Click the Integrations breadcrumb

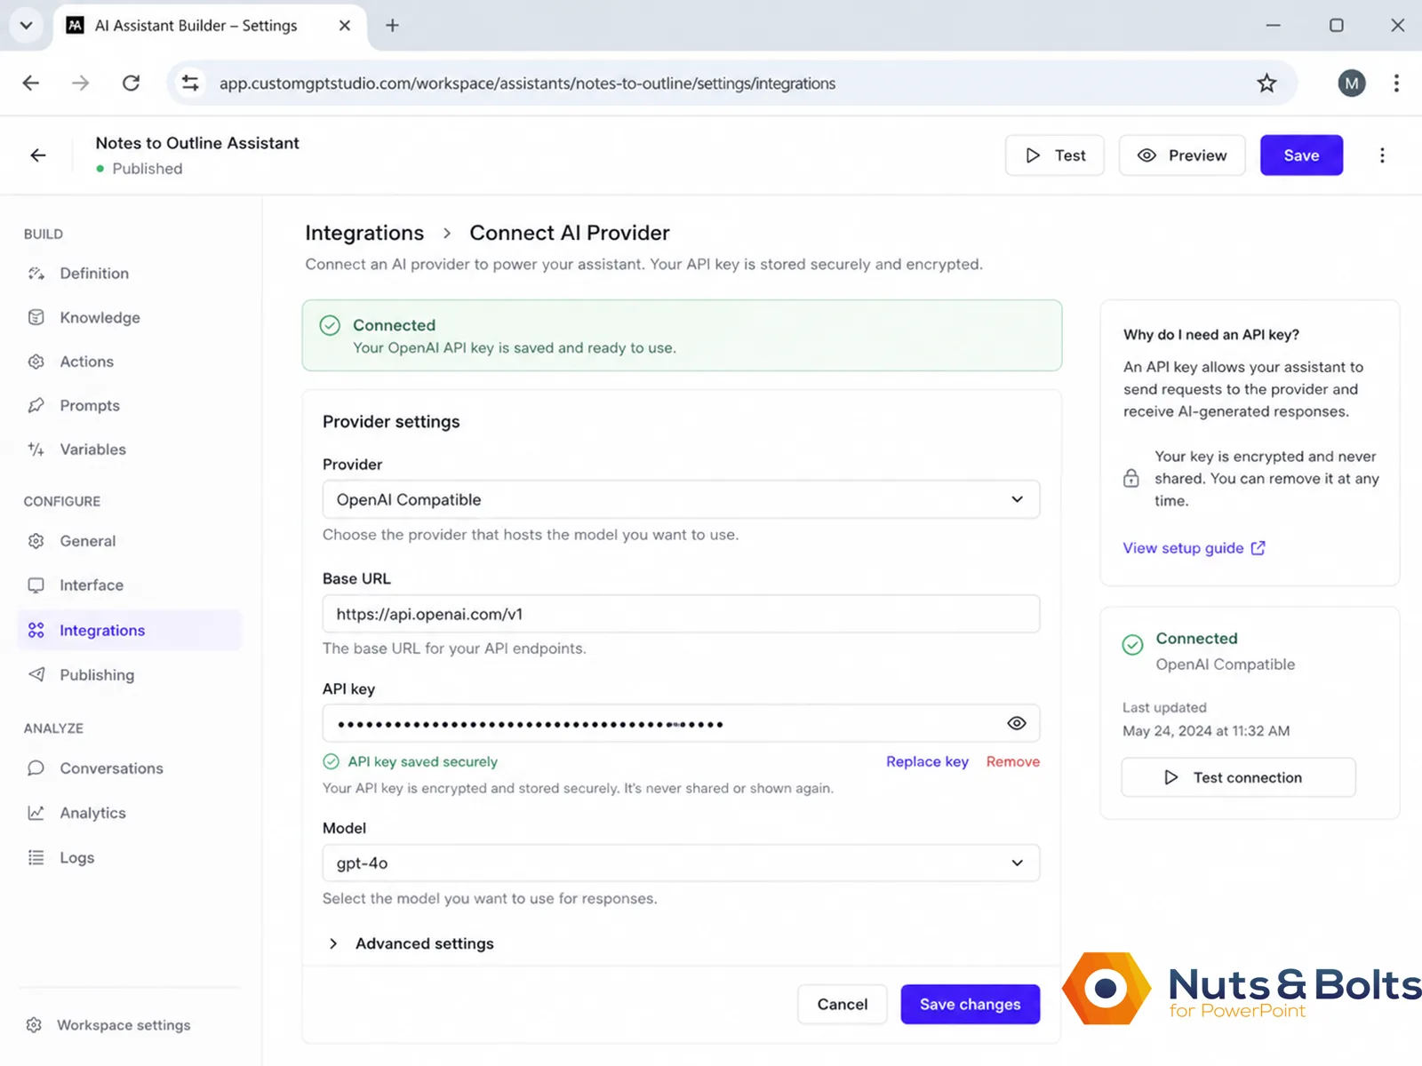pyautogui.click(x=364, y=233)
